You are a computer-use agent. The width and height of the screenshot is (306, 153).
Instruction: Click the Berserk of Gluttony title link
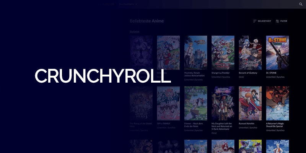tap(248, 73)
